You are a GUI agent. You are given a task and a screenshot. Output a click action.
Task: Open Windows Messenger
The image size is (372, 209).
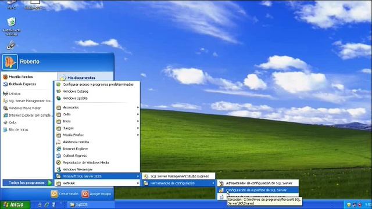point(97,170)
